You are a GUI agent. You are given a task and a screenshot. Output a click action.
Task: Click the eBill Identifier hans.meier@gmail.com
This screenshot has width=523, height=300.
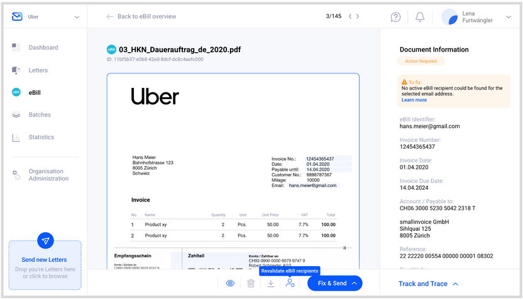coord(429,126)
